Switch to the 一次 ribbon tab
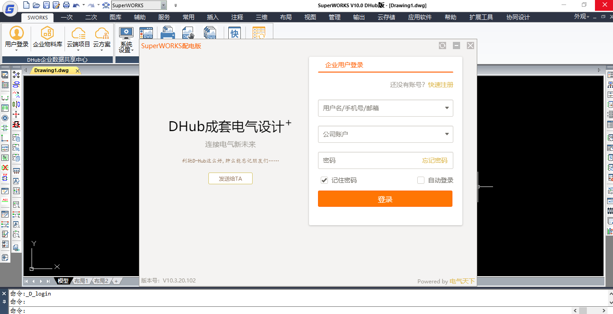 tap(67, 17)
